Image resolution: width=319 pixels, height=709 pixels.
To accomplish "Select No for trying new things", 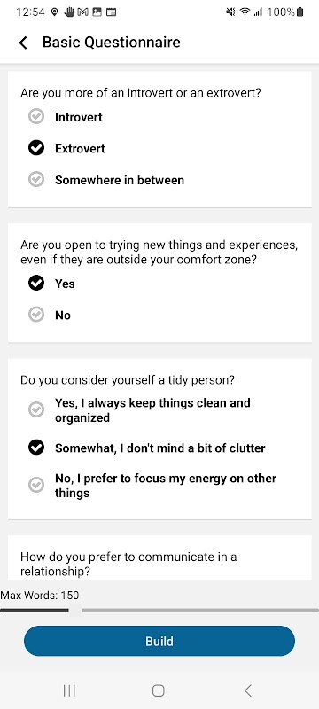I will [50, 315].
